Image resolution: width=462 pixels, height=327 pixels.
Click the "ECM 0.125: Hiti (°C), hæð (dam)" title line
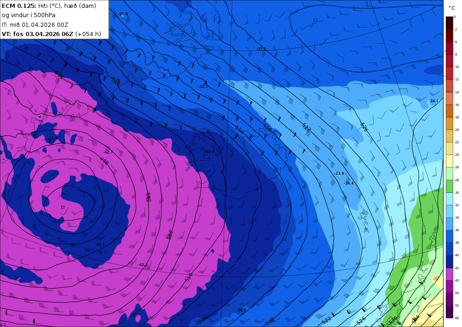point(49,6)
